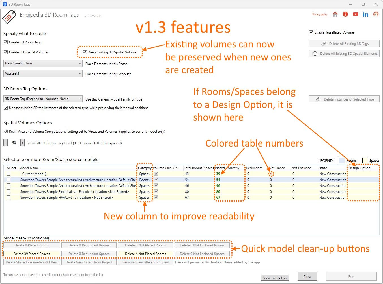Open the YouTube channel icon

pyautogui.click(x=356, y=14)
